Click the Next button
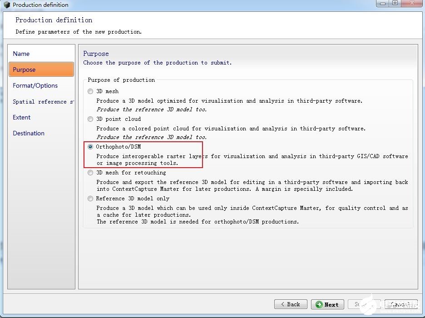Screen dimensions: 425x318 click(327, 304)
